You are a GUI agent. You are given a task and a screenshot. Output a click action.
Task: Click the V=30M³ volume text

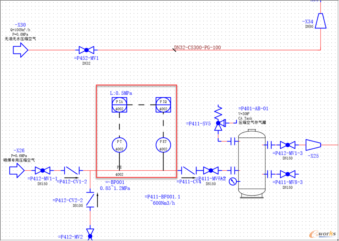pyautogui.click(x=244, y=114)
